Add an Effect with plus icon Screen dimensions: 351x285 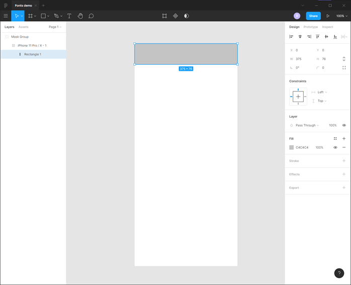[344, 174]
